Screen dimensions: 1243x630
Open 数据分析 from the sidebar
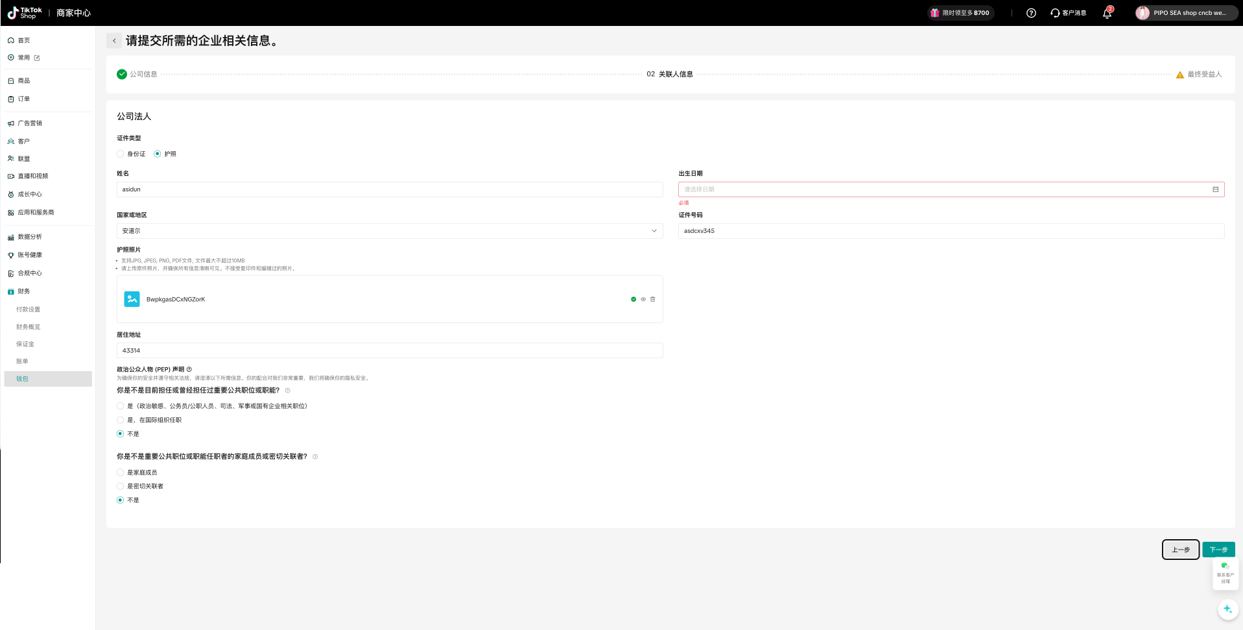click(30, 237)
